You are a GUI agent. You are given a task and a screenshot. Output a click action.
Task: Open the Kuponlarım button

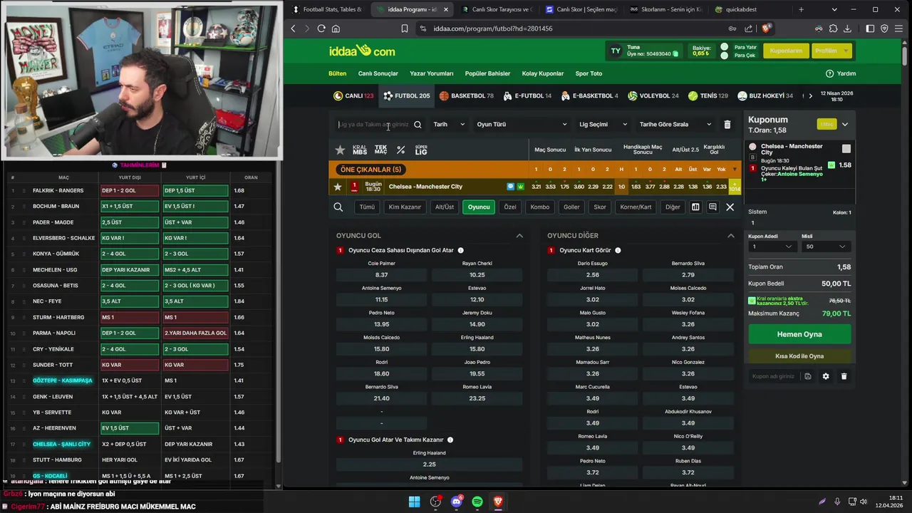786,51
